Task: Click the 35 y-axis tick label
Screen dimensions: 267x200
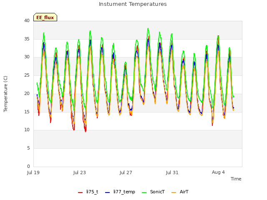Action: [27, 39]
